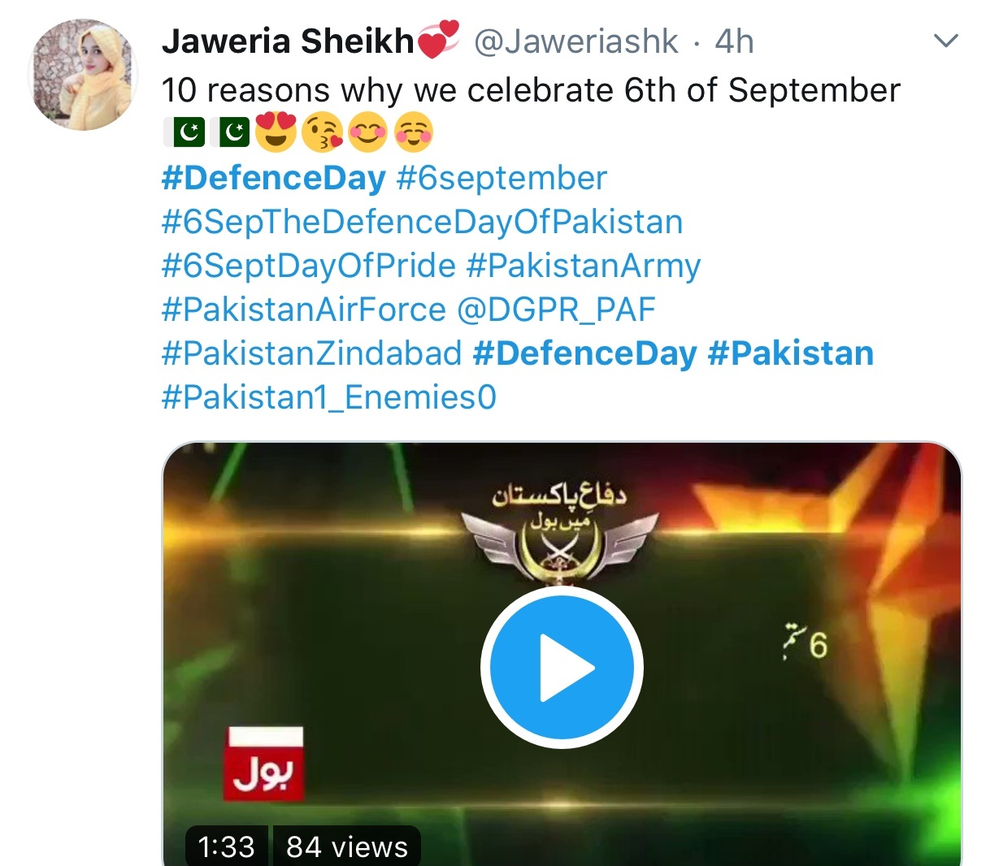Screen dimensions: 999x866
Task: Open the @Jaweriashk handle
Action: [x=576, y=41]
